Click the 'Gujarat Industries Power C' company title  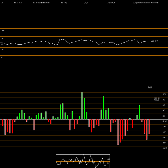[x=146, y=3]
